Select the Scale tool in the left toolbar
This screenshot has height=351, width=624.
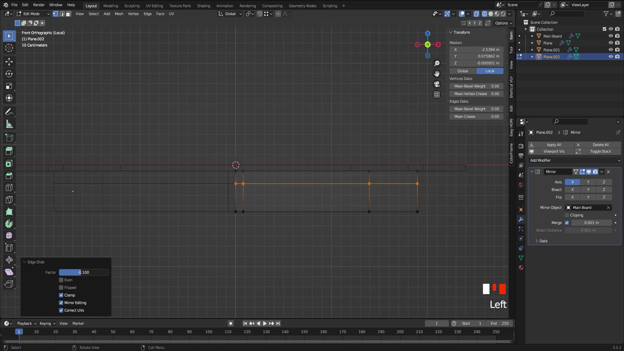pos(9,86)
